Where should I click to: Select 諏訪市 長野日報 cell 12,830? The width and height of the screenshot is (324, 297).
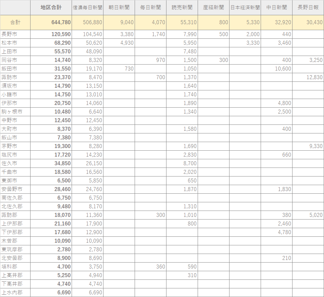coord(308,77)
